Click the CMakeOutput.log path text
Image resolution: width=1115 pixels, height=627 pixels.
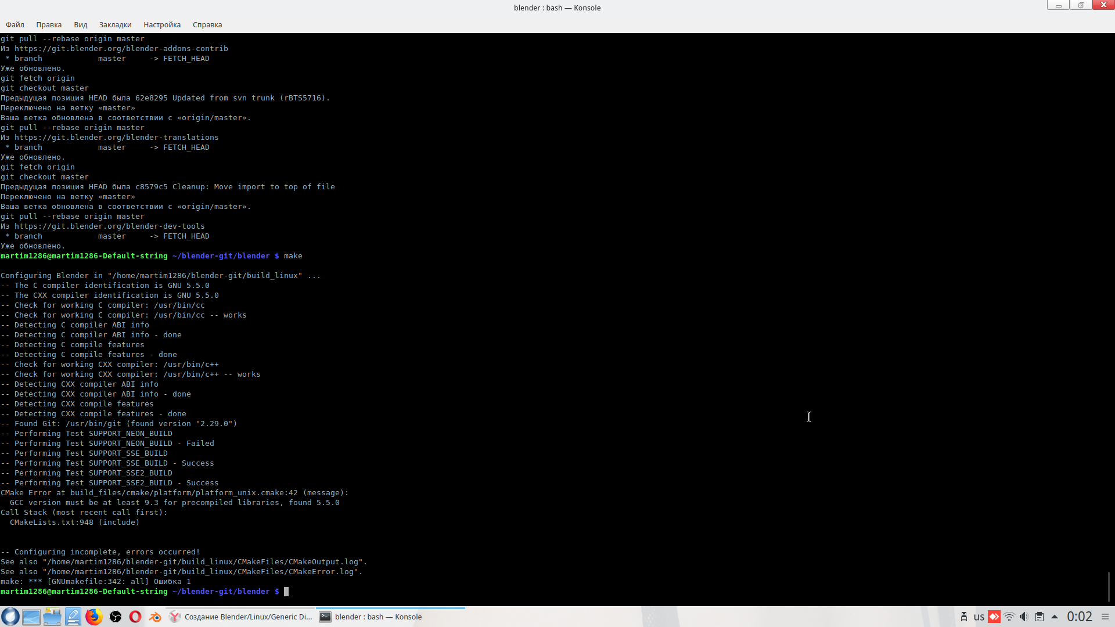[205, 562]
